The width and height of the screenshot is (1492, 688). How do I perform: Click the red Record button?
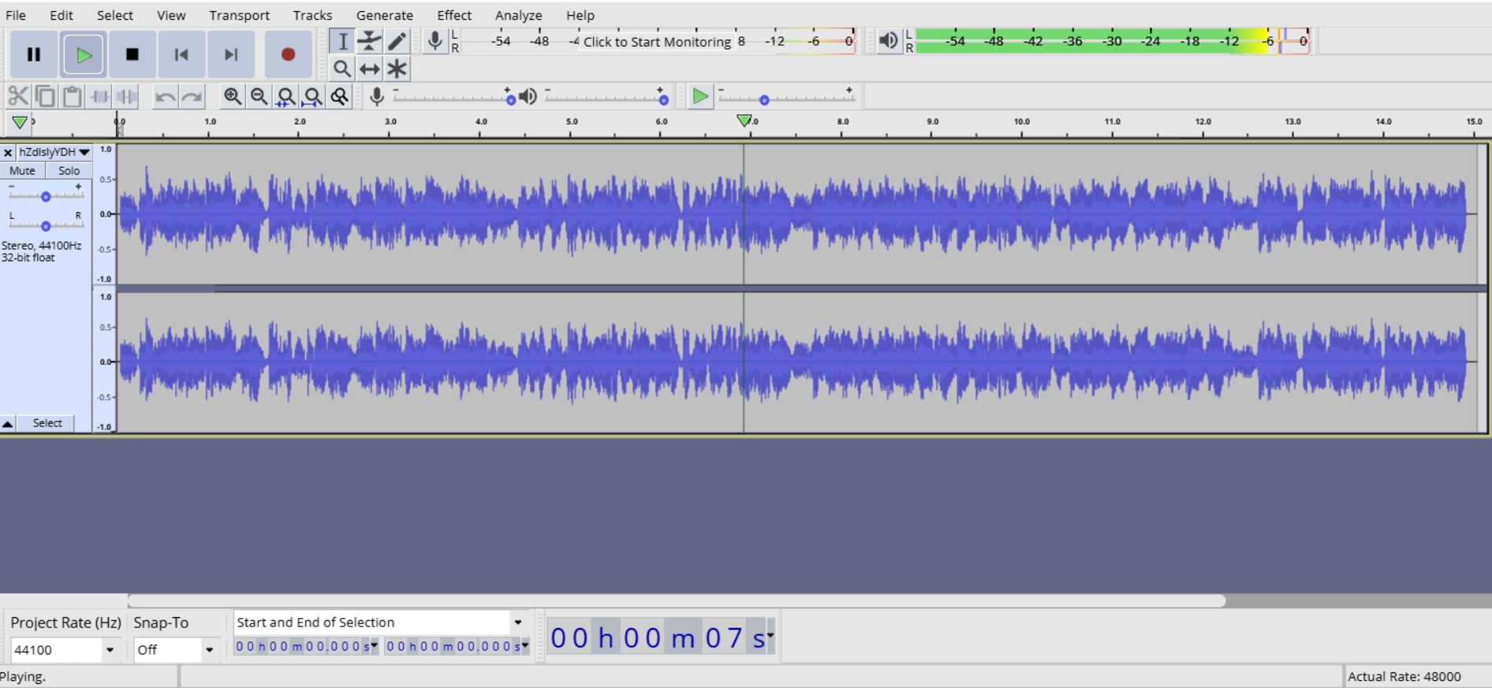tap(288, 54)
